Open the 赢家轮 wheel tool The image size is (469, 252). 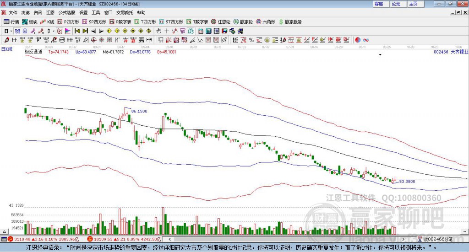[243, 22]
